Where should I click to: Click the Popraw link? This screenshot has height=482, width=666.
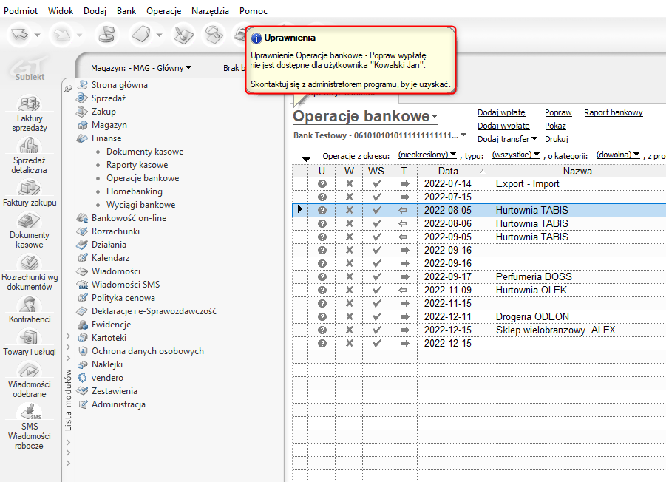(x=558, y=112)
